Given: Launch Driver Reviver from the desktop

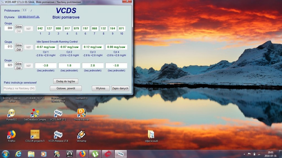Looking at the screenshot, I should 82,115.
